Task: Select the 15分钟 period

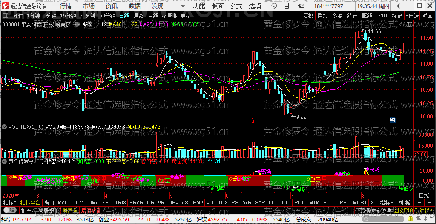Action: pyautogui.click(x=68, y=16)
